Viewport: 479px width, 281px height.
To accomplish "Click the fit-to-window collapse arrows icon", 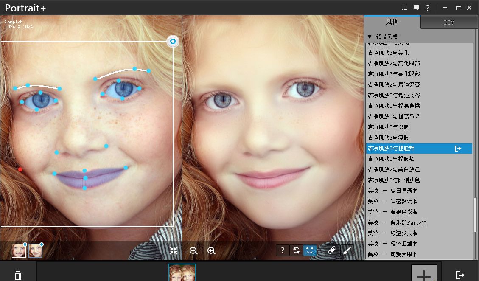I will click(174, 250).
